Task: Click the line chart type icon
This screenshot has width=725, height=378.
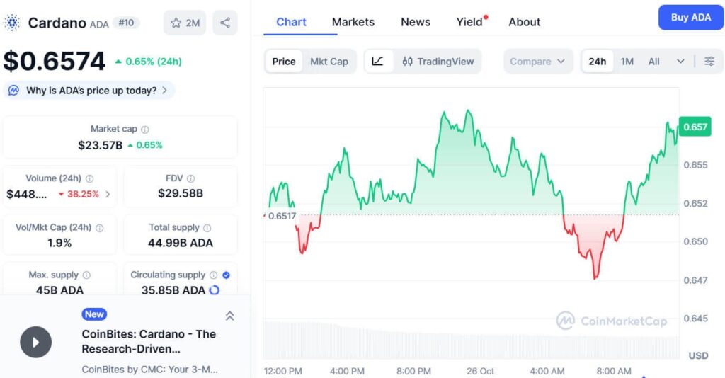Action: click(378, 62)
